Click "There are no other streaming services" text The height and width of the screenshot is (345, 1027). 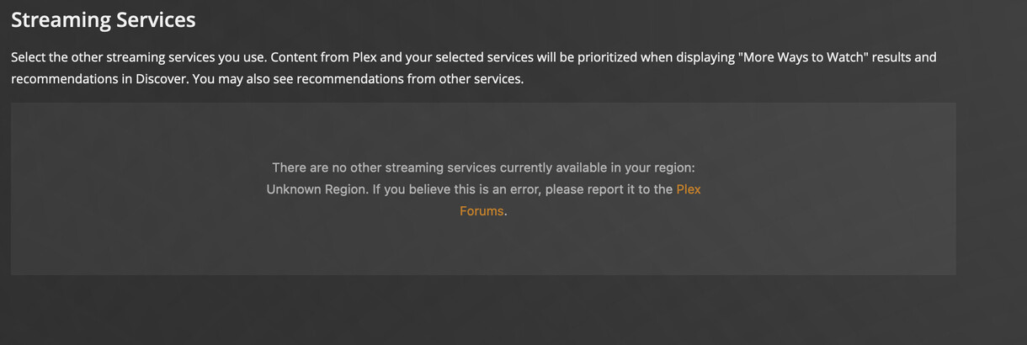(x=384, y=167)
